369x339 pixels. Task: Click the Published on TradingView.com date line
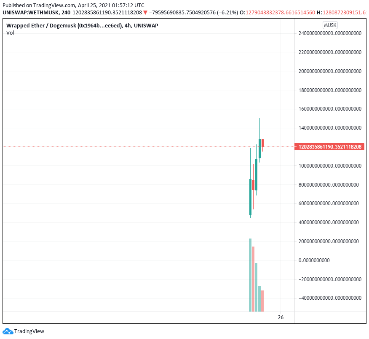click(x=73, y=5)
